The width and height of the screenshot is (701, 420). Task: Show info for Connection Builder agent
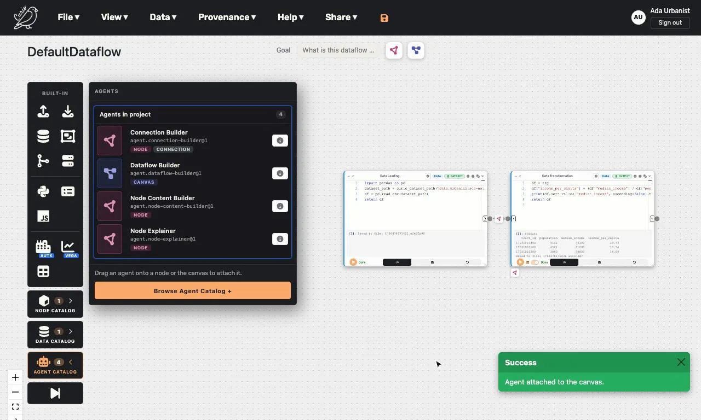280,141
